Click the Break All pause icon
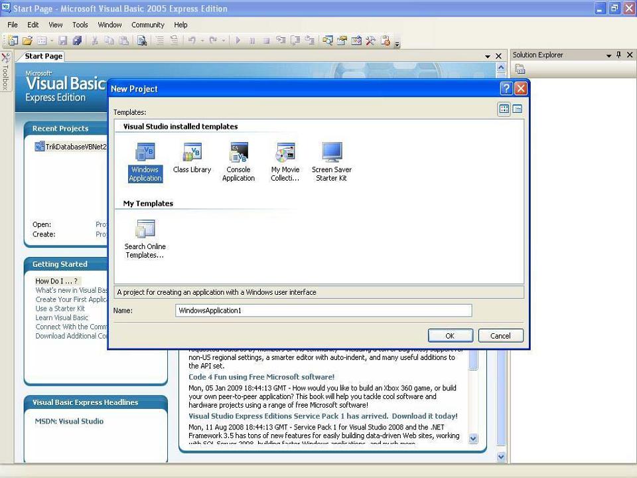 click(x=252, y=40)
